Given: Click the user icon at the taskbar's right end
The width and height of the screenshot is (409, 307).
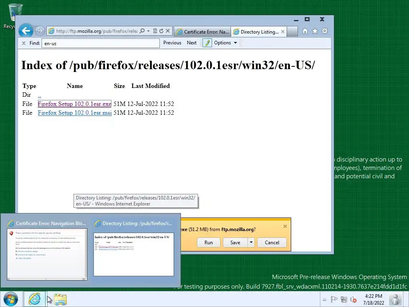Looking at the screenshot, I should tap(395, 299).
